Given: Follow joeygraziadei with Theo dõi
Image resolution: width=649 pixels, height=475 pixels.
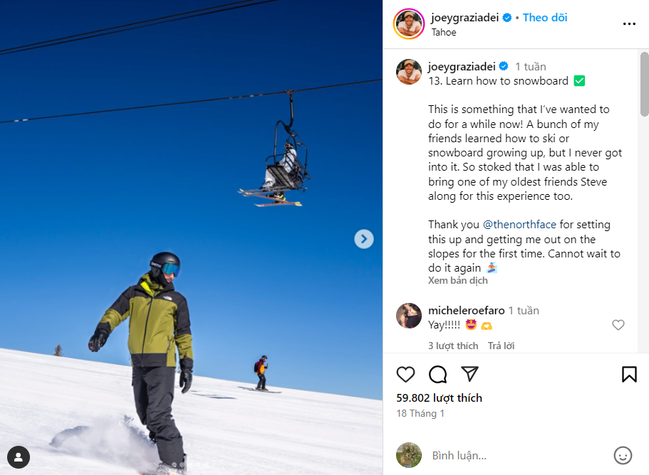Looking at the screenshot, I should pyautogui.click(x=545, y=17).
